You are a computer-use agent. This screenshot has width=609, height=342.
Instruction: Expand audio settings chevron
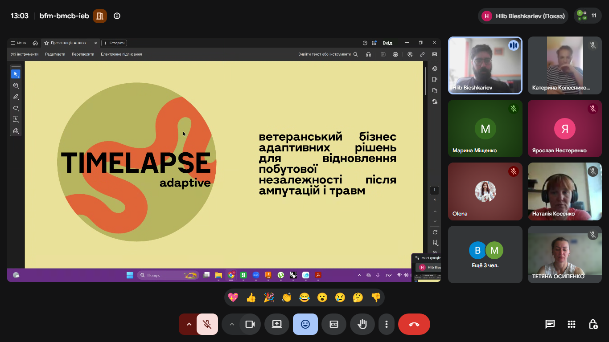[x=189, y=324]
